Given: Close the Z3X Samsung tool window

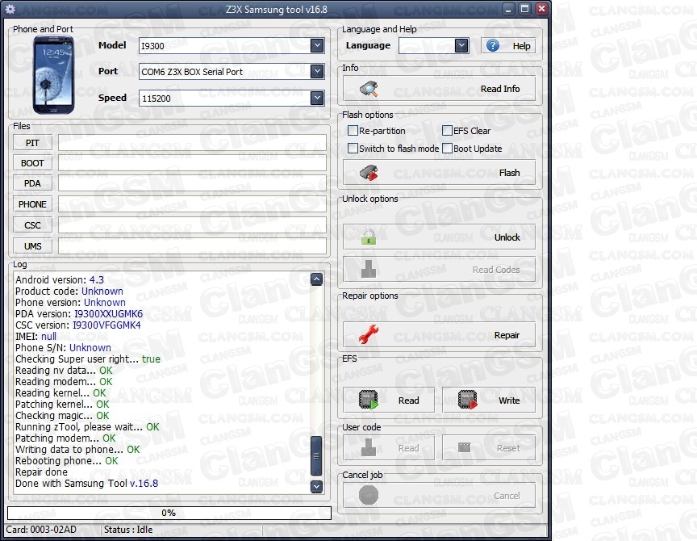Looking at the screenshot, I should [541, 9].
